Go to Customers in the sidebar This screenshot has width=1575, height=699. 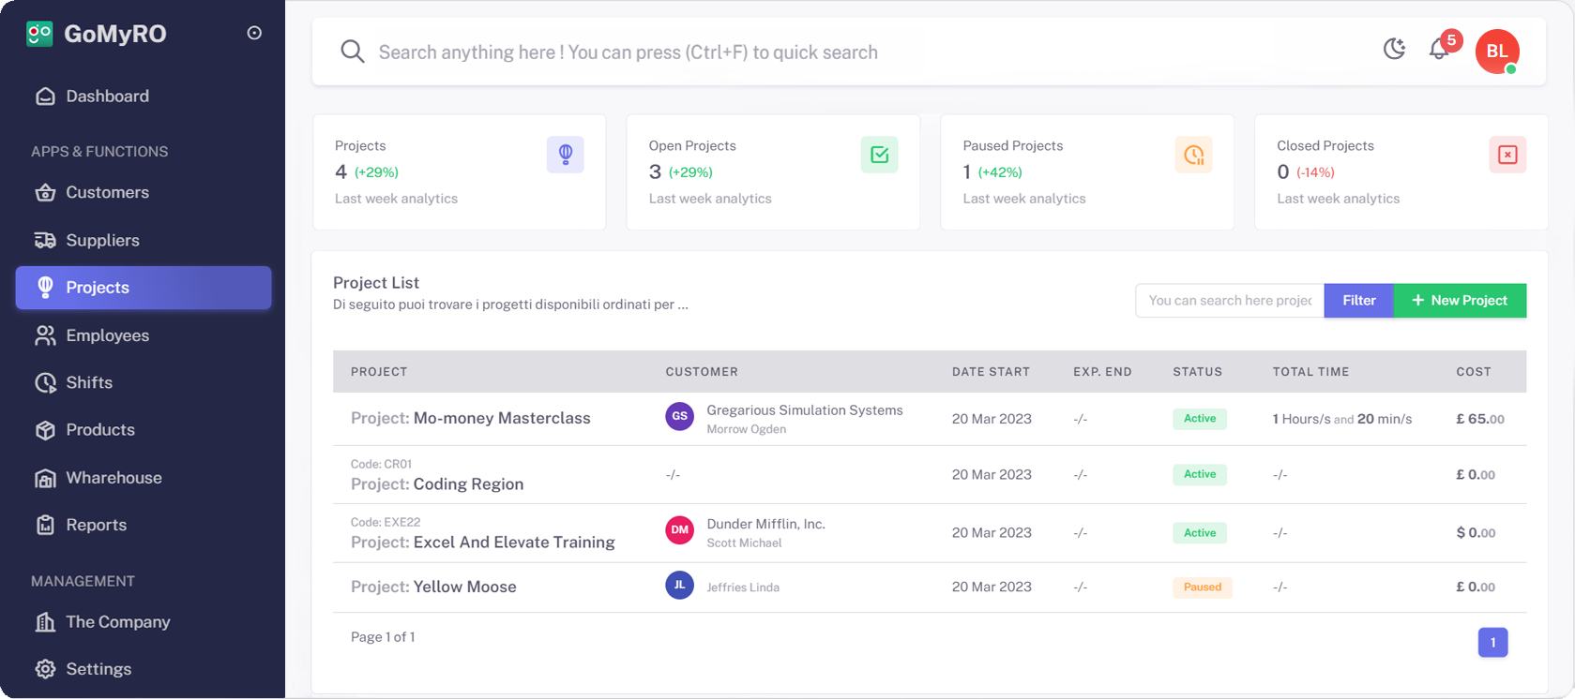click(107, 193)
